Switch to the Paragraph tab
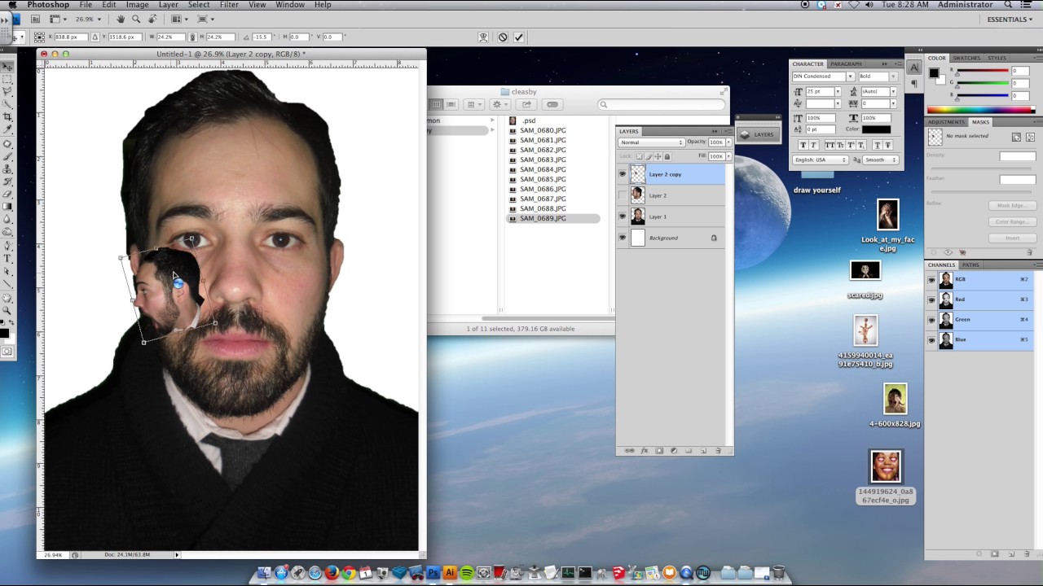Image resolution: width=1043 pixels, height=586 pixels. 846,63
